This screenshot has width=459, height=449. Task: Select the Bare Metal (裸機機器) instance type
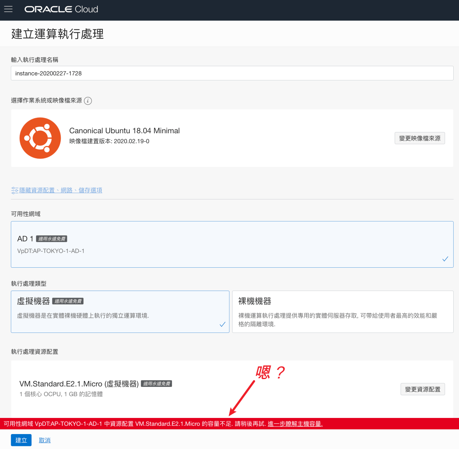(x=343, y=312)
